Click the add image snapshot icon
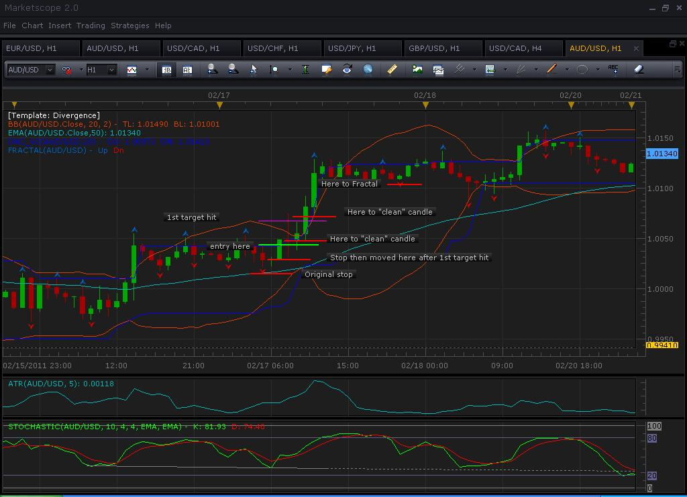The width and height of the screenshot is (687, 497). coord(417,69)
